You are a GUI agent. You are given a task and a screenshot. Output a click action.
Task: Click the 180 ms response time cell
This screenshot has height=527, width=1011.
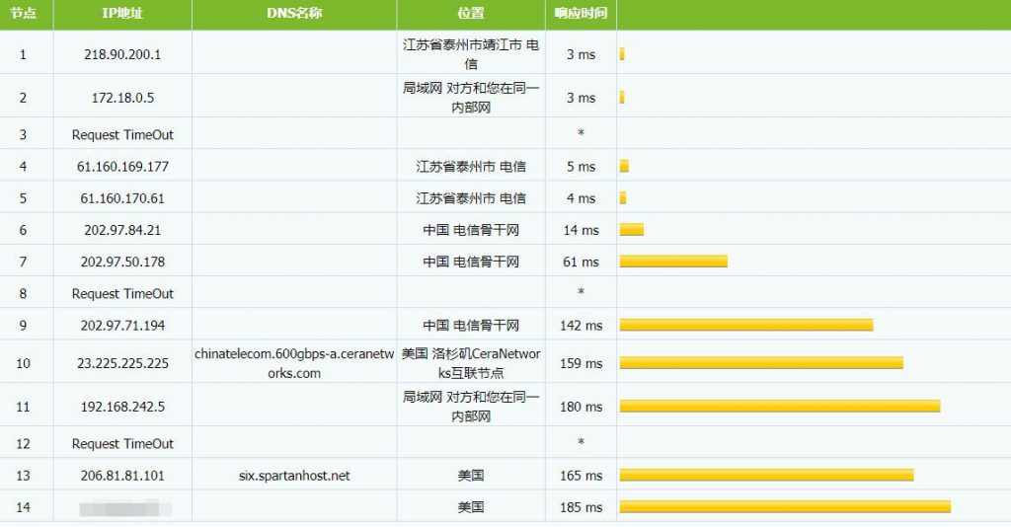[x=581, y=407]
